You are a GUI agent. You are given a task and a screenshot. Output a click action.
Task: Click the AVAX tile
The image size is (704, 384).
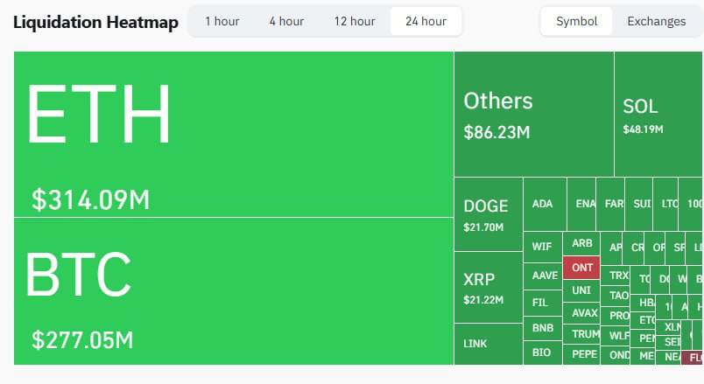click(x=581, y=312)
